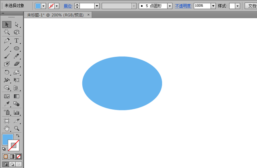Collapse the tools panel double arrows
This screenshot has width=257, height=168.
(3, 13)
